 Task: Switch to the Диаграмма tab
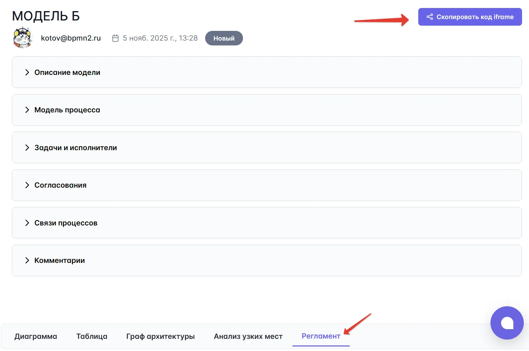click(x=36, y=336)
